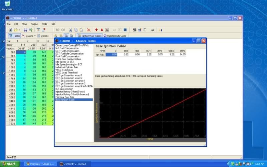Click the eraser-like toolbar icon
267x167 pixels.
point(153,30)
